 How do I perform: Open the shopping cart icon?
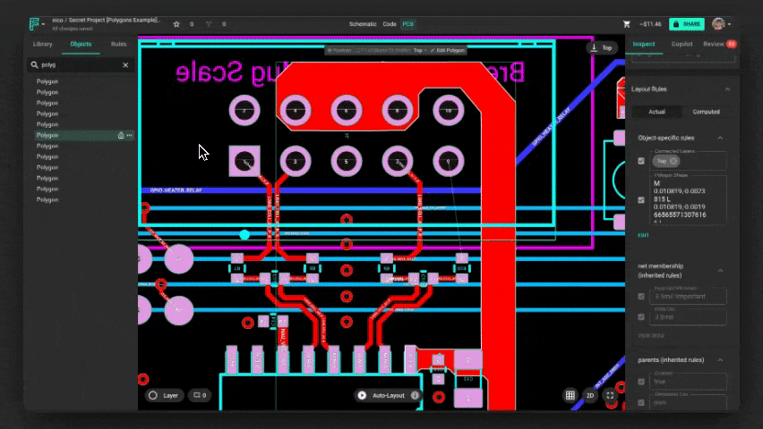627,24
